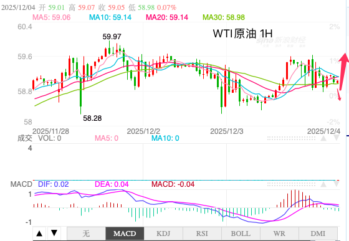Click the grey up arrow in MACD panel
Image resolution: width=349 pixels, height=241 pixels.
pos(323,184)
